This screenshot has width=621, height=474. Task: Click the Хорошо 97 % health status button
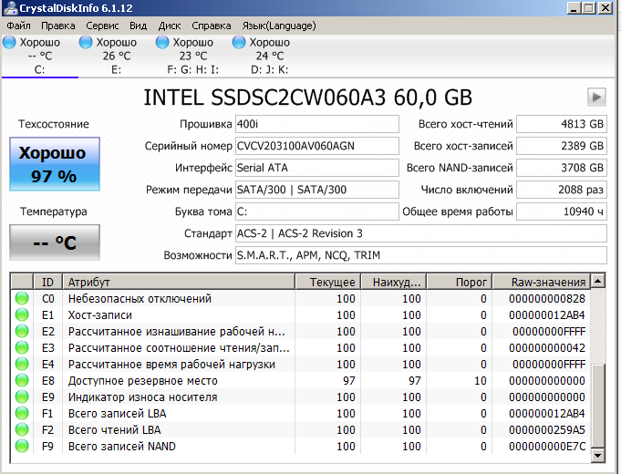click(x=53, y=165)
